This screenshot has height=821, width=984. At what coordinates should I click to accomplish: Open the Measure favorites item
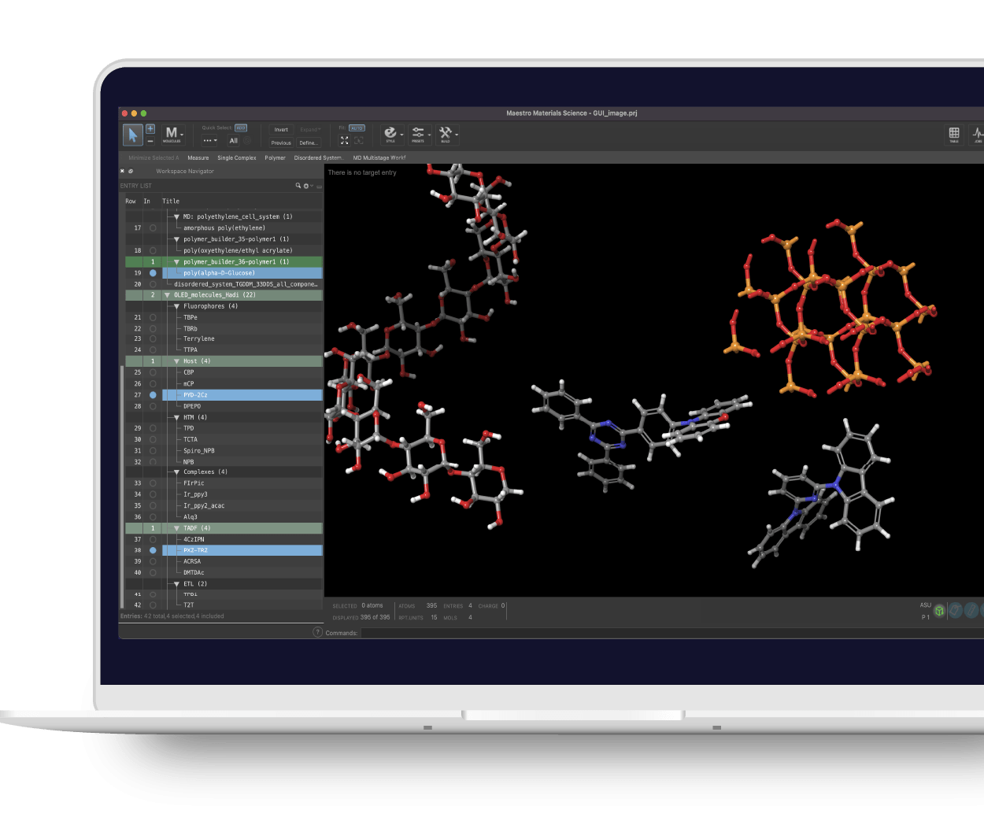198,158
